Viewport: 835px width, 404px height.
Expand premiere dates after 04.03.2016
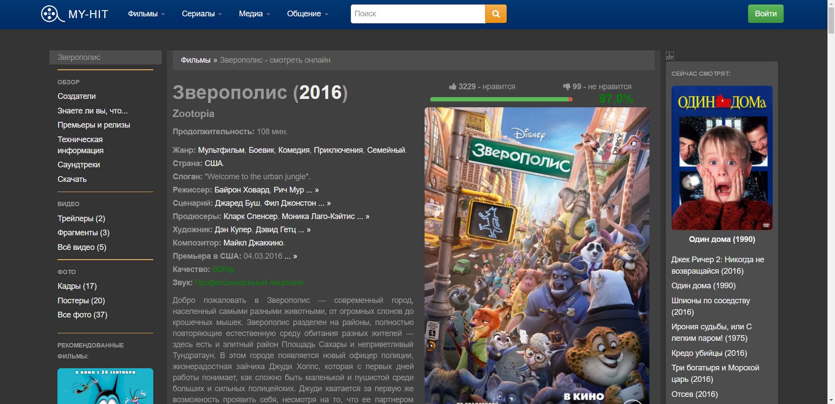(x=291, y=256)
